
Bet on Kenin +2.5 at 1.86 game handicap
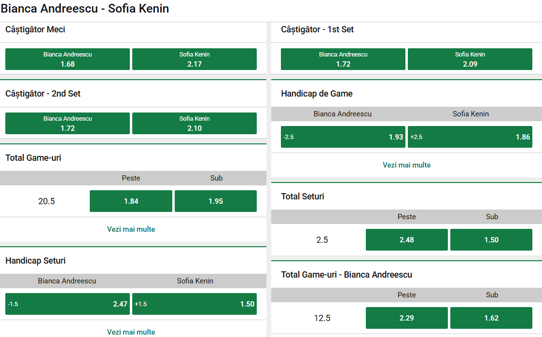point(470,137)
